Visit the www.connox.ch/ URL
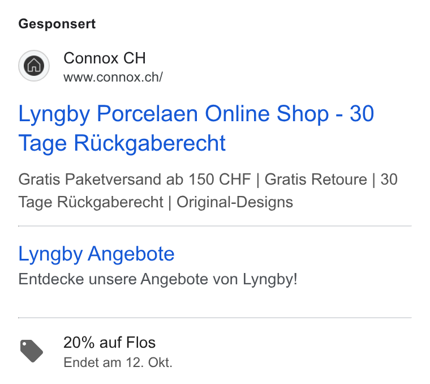Viewport: 430px width, 384px height. [x=113, y=77]
